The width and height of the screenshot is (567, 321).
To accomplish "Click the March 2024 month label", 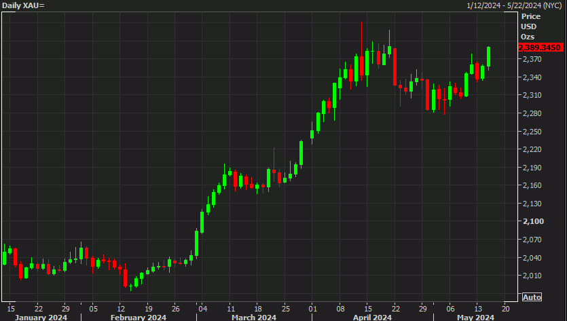I will click(254, 318).
